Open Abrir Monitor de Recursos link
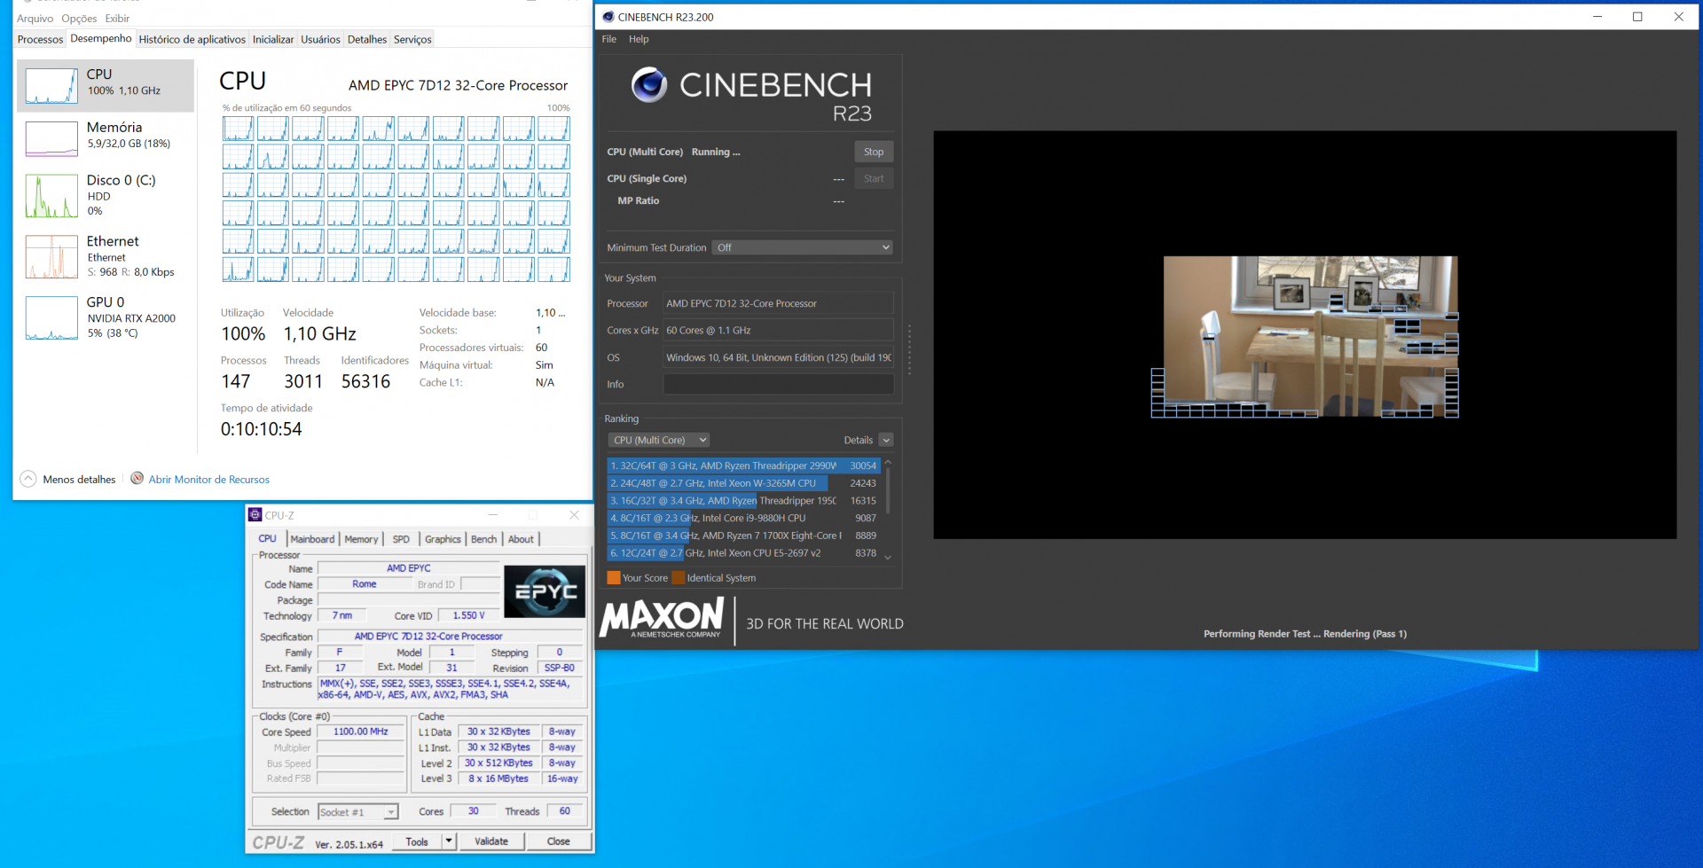 208,480
